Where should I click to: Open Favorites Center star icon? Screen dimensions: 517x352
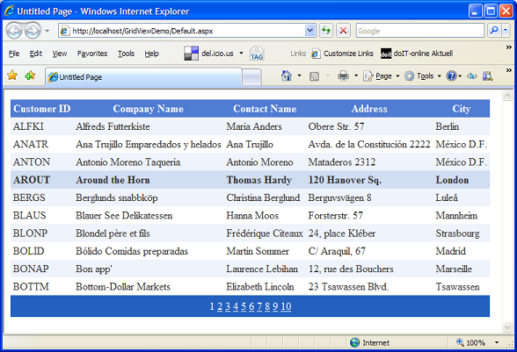pos(12,75)
